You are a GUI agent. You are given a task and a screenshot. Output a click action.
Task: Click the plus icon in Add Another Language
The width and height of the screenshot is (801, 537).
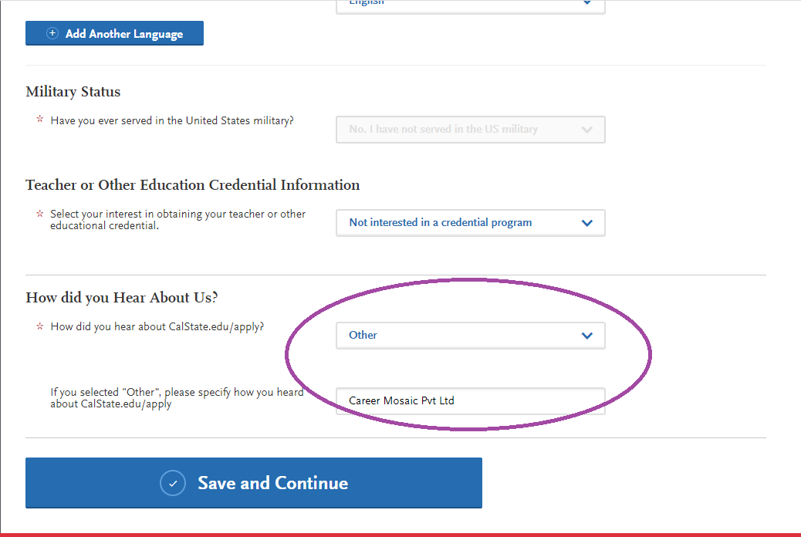[x=52, y=33]
